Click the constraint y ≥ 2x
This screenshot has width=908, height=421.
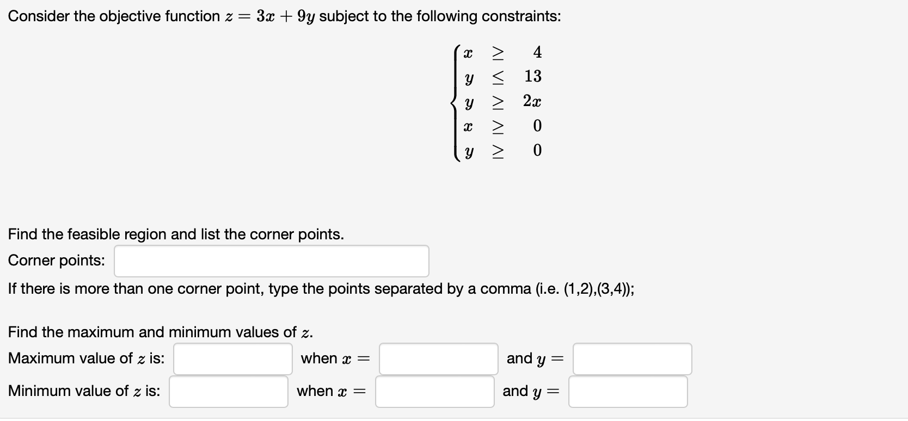click(501, 101)
